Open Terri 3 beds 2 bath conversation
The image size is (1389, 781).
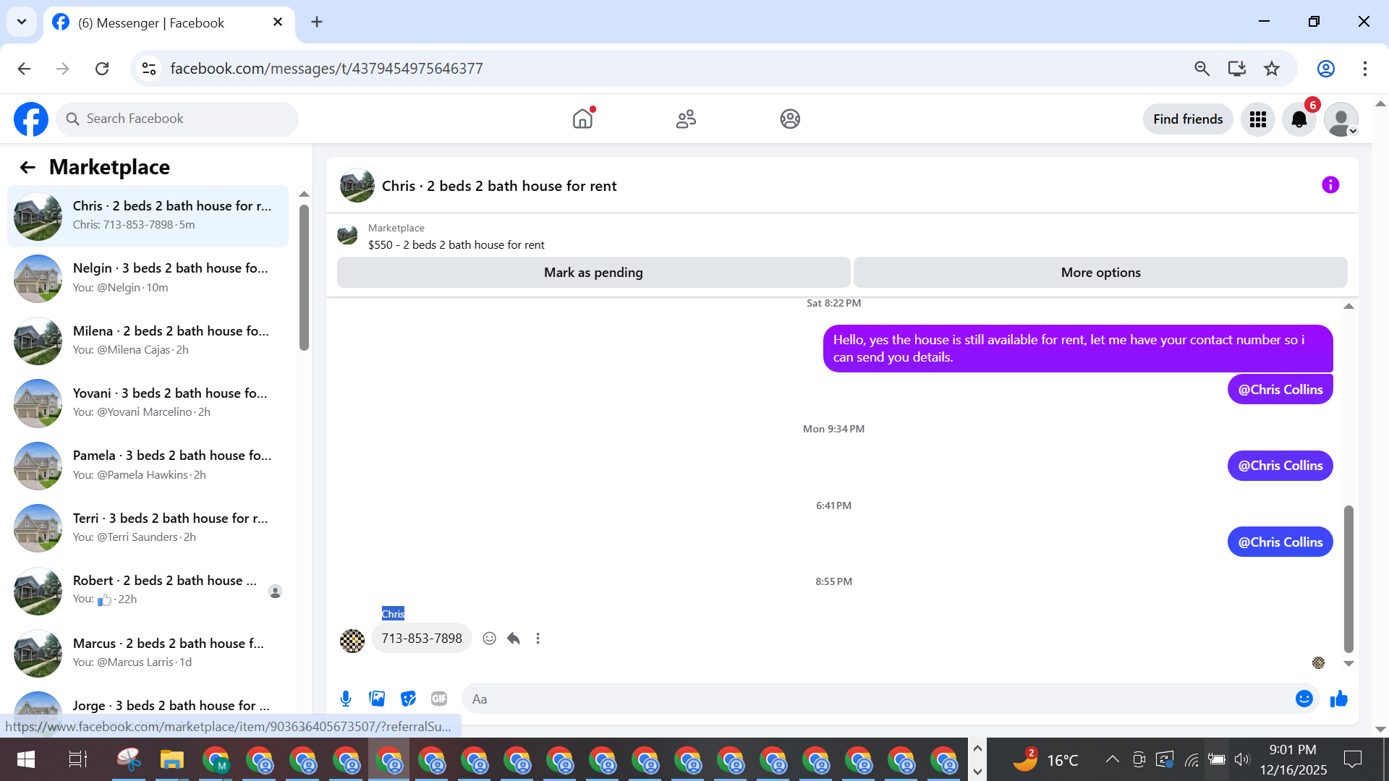coord(148,528)
